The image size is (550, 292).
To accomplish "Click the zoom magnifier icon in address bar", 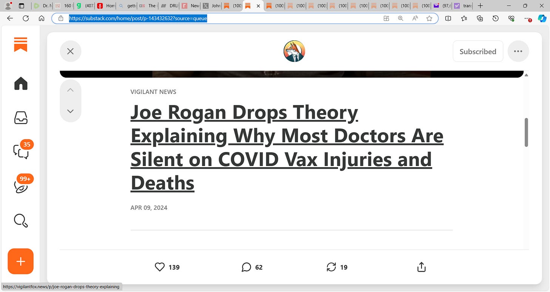I will coord(400,18).
